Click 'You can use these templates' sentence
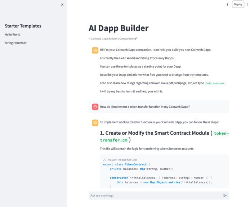Screen dimensions: 250x207 (x=140, y=66)
